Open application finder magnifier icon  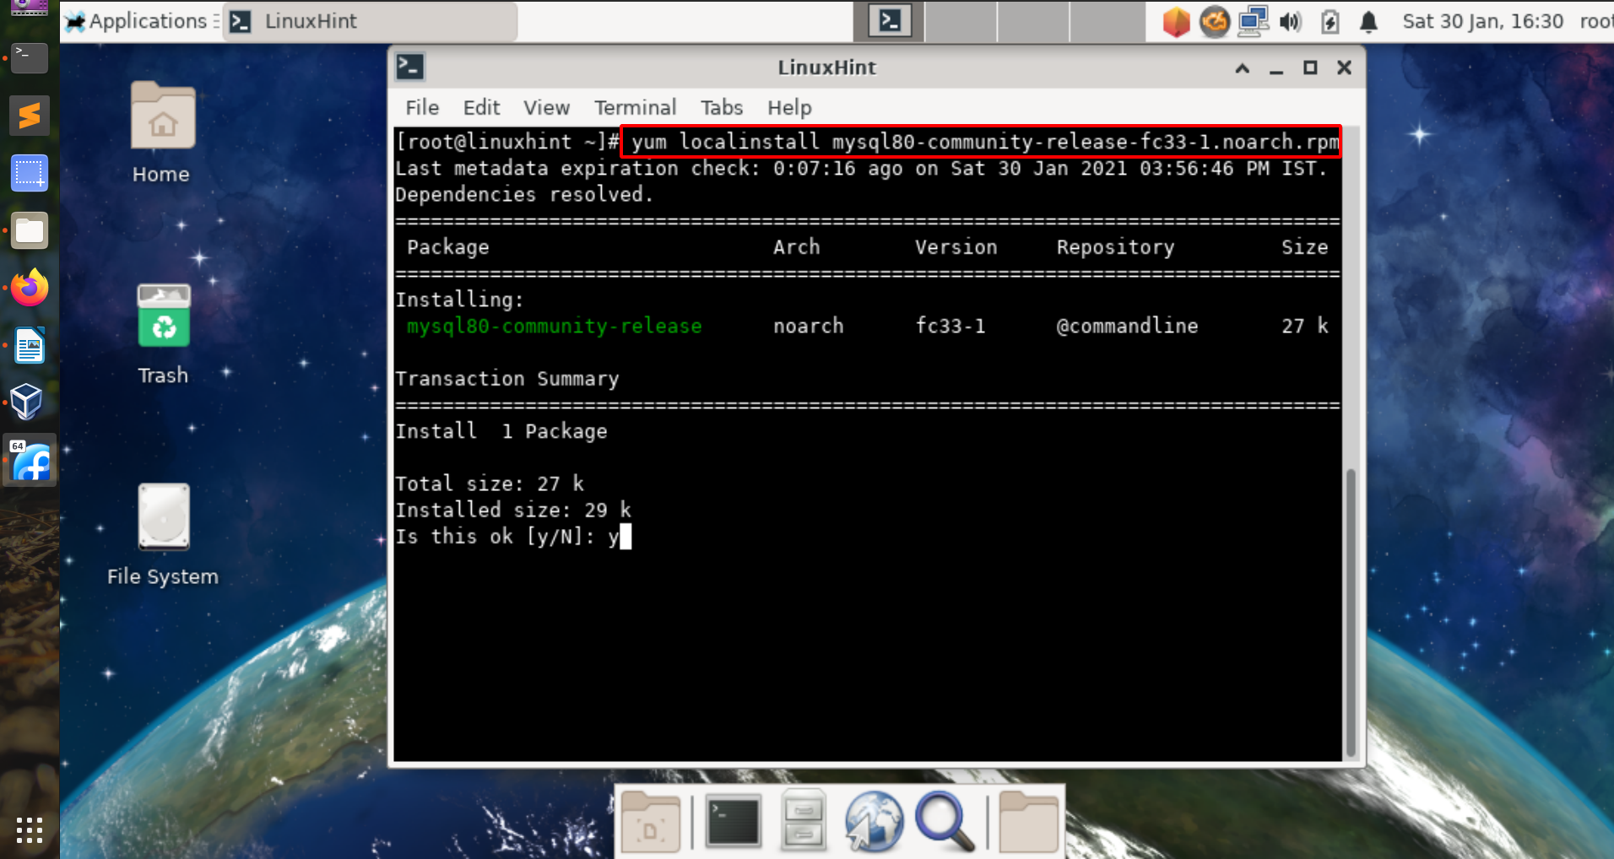tap(945, 820)
